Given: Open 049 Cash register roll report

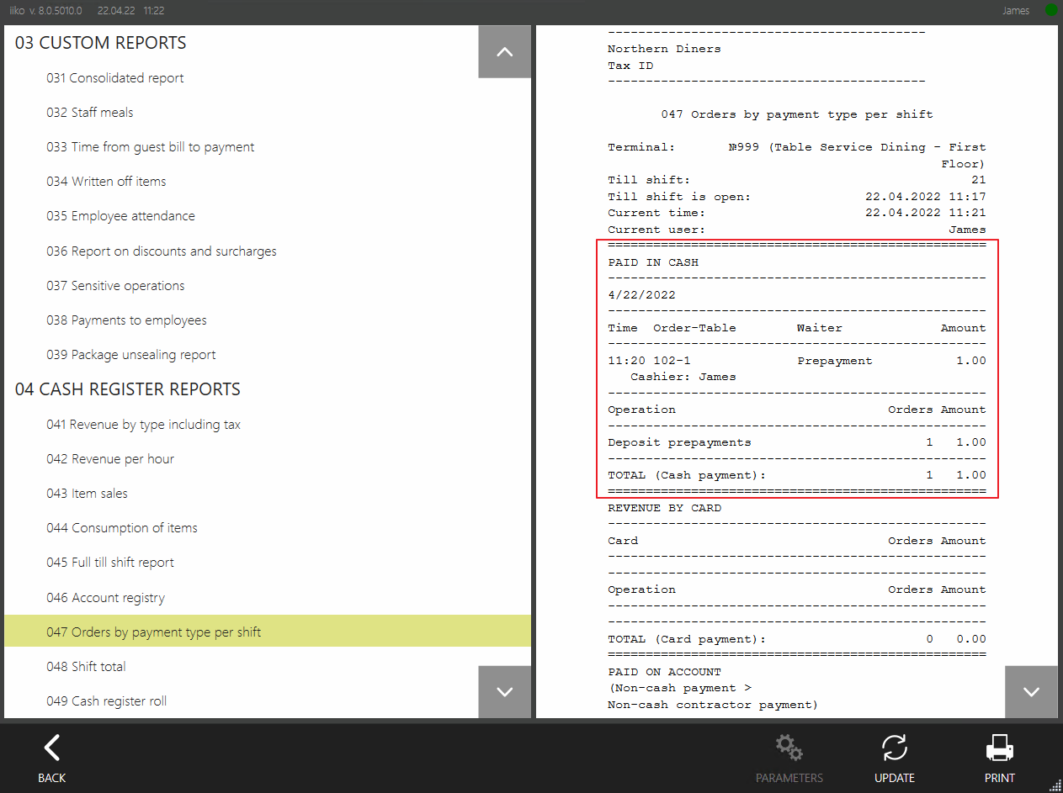Looking at the screenshot, I should coord(107,701).
